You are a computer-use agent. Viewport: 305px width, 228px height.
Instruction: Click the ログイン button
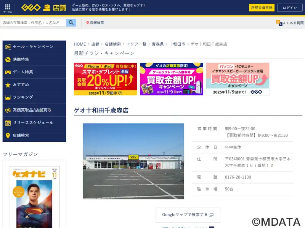click(290, 8)
